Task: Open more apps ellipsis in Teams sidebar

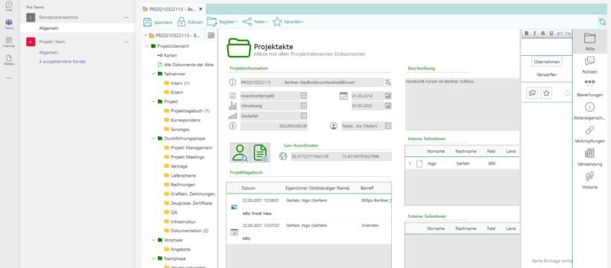Action: pyautogui.click(x=9, y=78)
